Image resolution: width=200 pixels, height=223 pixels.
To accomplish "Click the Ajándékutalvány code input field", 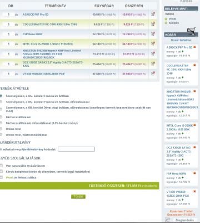I will tap(76, 149).
